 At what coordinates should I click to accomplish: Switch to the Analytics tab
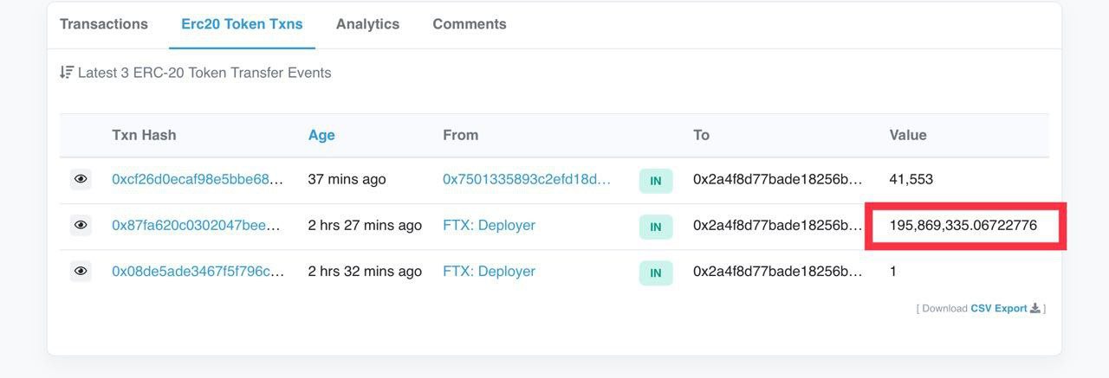[x=367, y=24]
